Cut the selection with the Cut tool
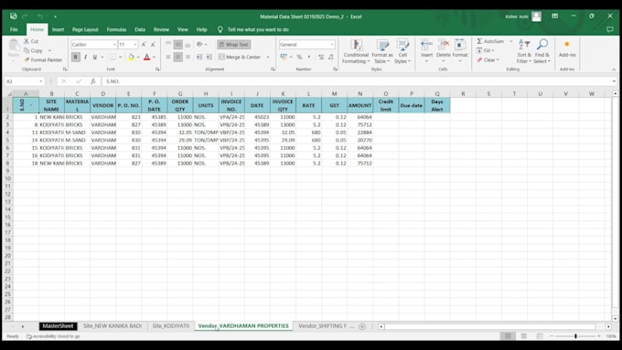Viewport: 622px width, 350px height. click(31, 41)
